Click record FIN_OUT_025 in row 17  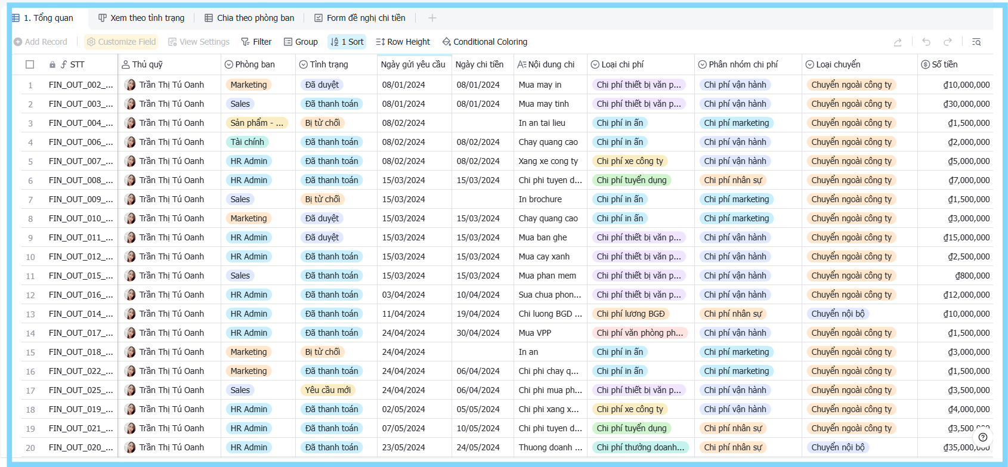(81, 390)
